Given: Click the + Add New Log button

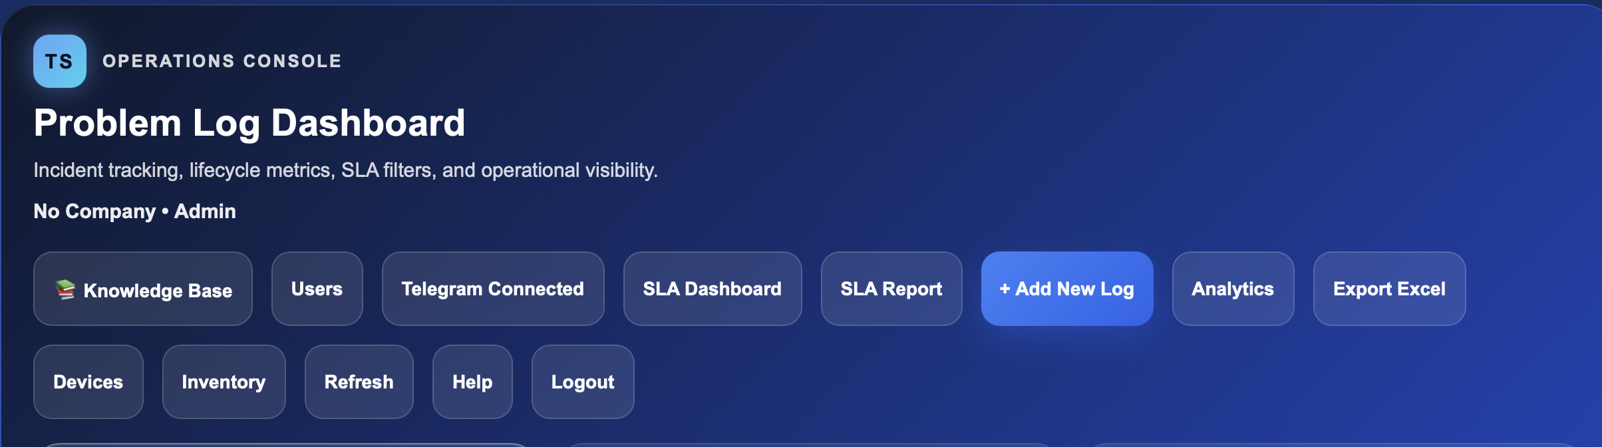Looking at the screenshot, I should coord(1067,289).
